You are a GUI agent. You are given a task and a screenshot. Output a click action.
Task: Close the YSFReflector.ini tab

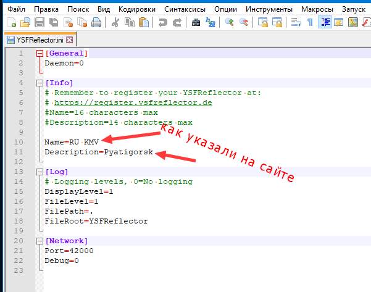69,40
